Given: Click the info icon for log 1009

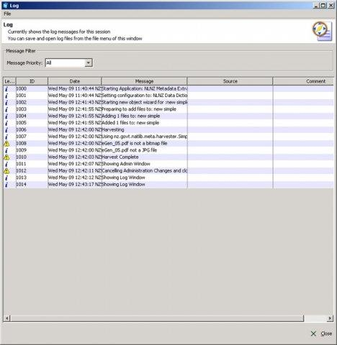Looking at the screenshot, I should point(6,150).
